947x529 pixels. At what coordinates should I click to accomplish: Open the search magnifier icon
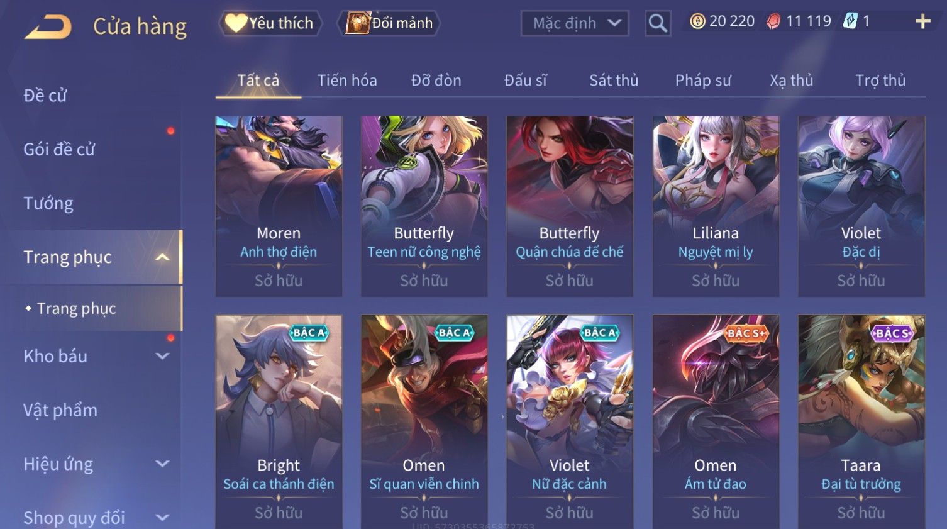[x=658, y=23]
